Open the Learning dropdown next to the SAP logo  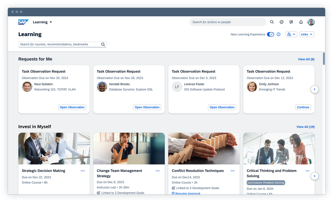pos(42,22)
